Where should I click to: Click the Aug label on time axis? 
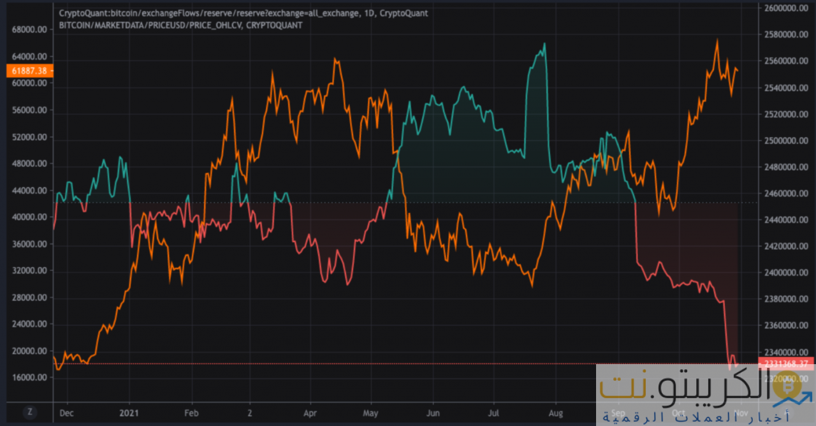555,413
